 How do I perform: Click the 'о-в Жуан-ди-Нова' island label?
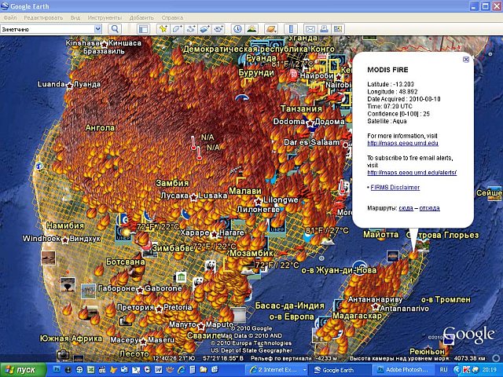tap(339, 270)
